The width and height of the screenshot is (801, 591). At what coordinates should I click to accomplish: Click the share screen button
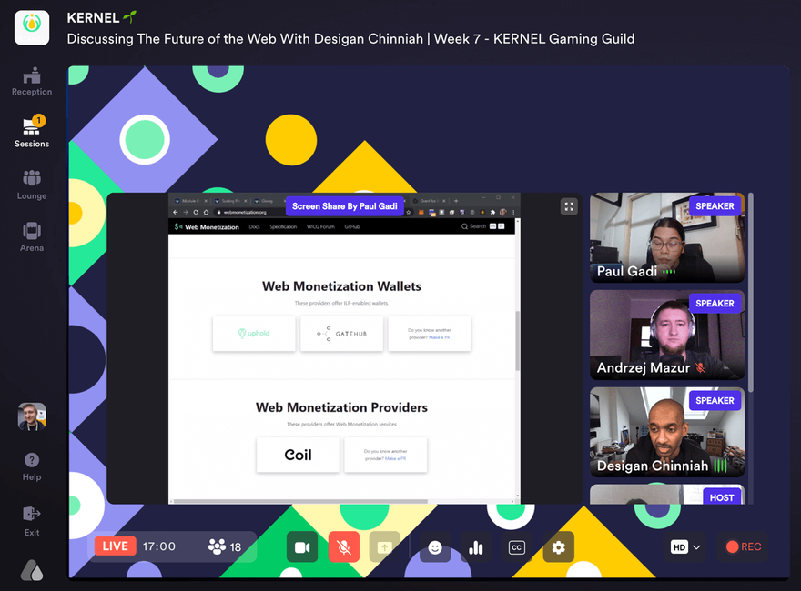(384, 547)
